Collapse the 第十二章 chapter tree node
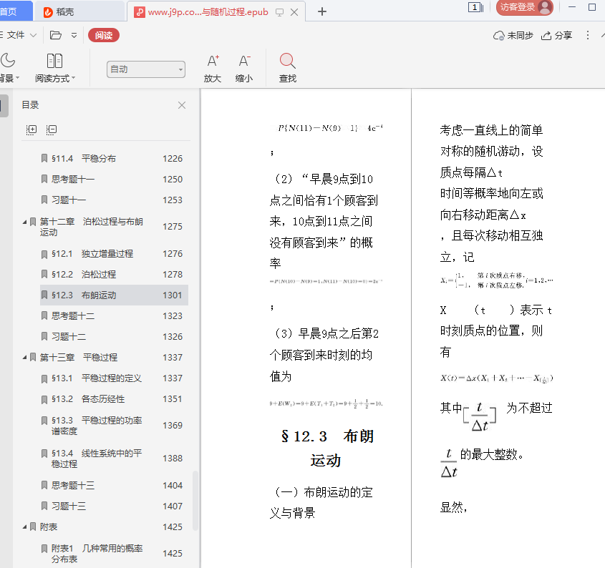This screenshot has width=605, height=568. (25, 222)
